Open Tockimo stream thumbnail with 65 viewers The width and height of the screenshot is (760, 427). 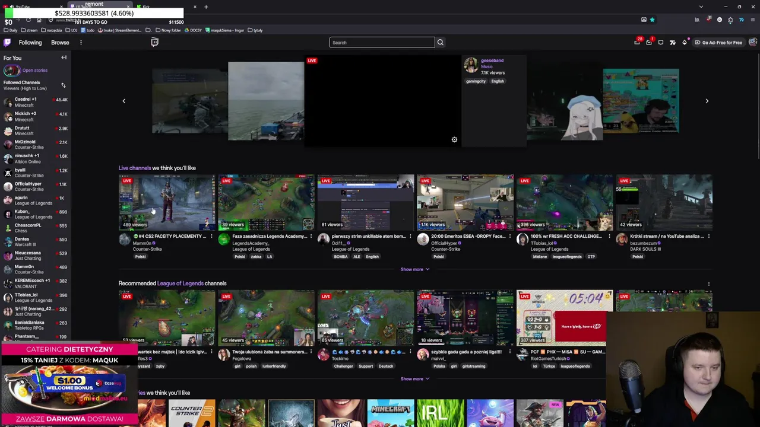366,317
